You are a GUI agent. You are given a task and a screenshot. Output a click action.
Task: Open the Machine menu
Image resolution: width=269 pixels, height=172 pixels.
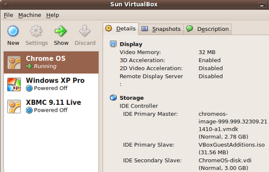point(30,15)
